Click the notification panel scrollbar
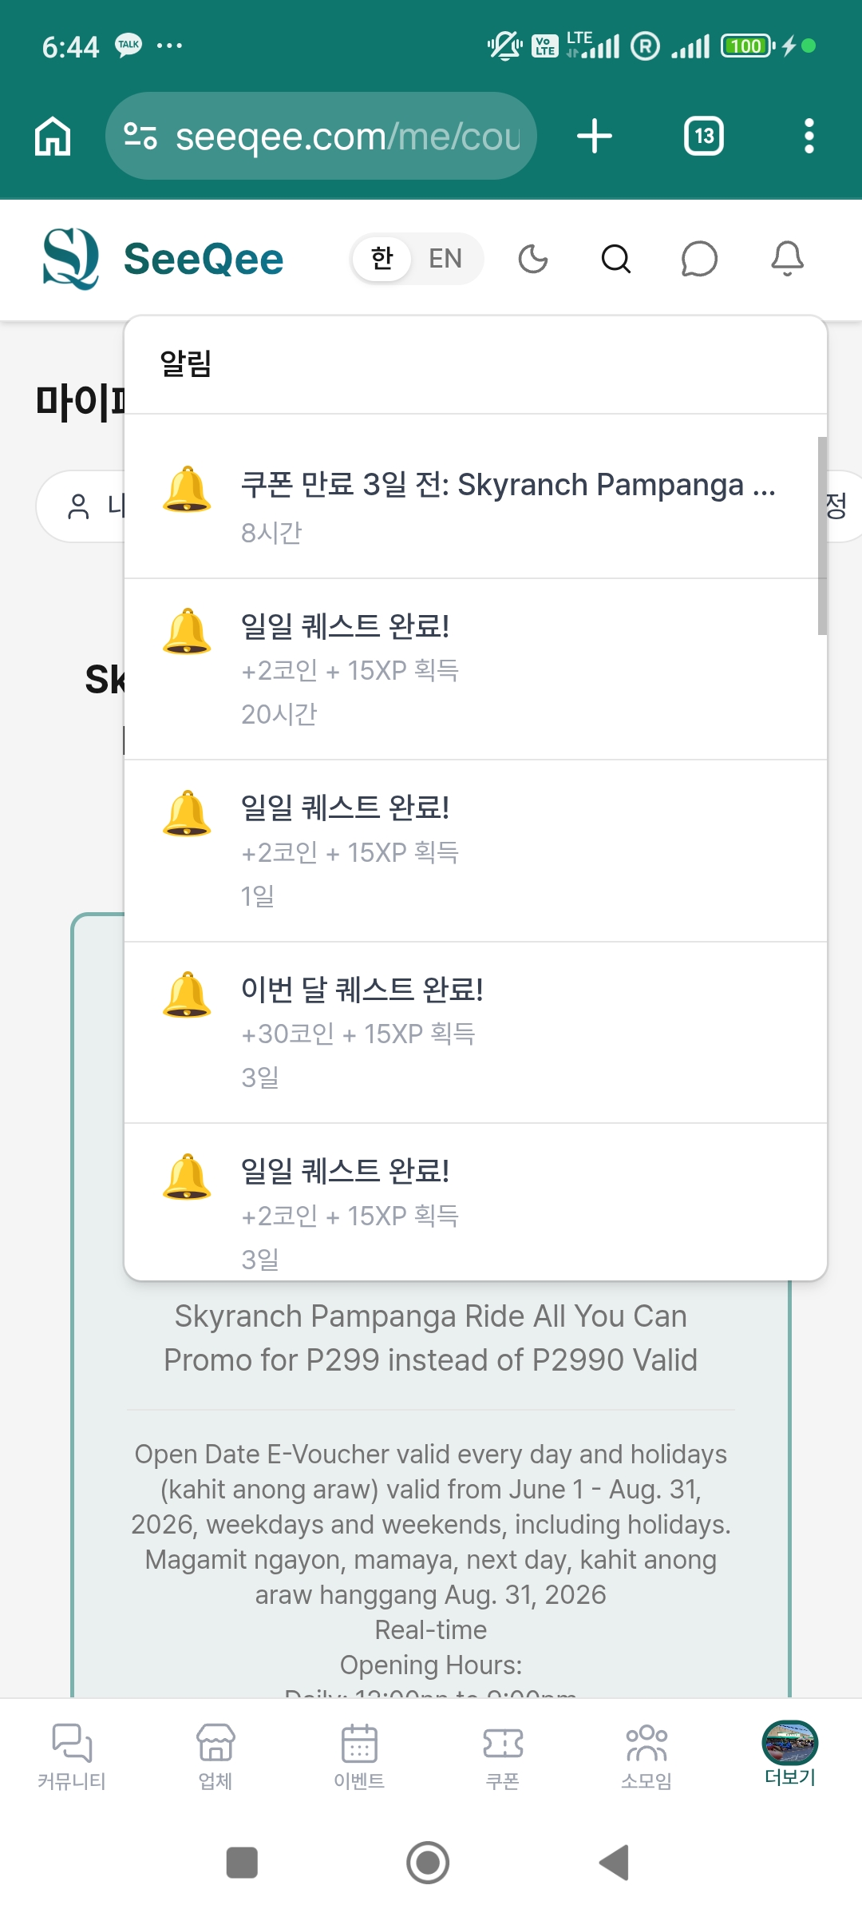Image resolution: width=862 pixels, height=1917 pixels. [x=822, y=535]
